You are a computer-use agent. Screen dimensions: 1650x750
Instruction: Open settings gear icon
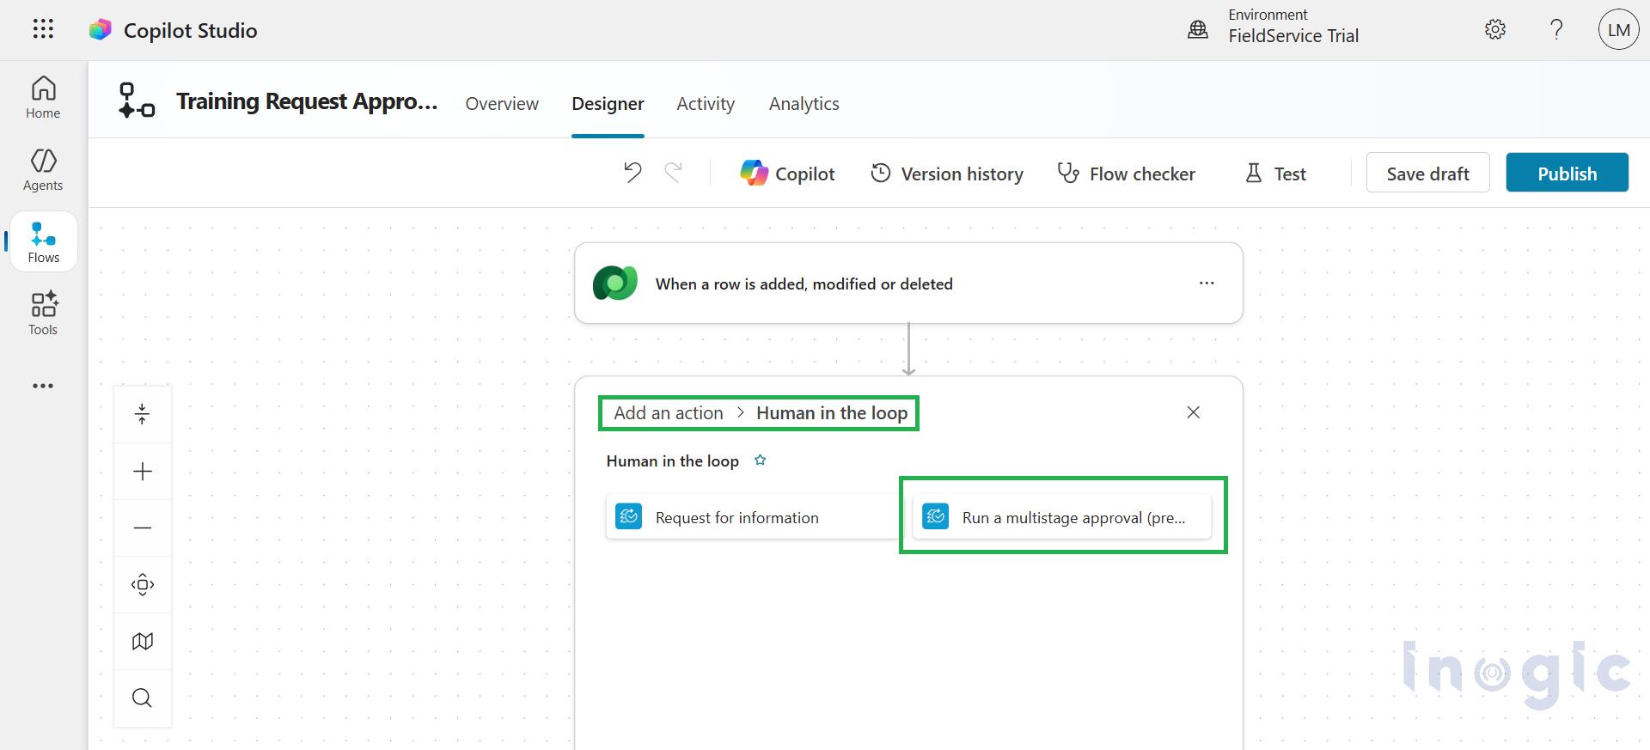pyautogui.click(x=1495, y=29)
